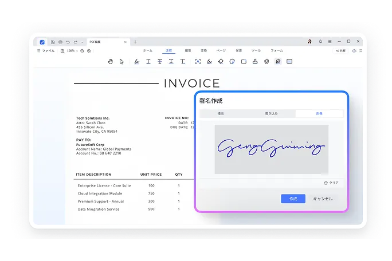Click the user profile avatar
Image resolution: width=392 pixels, height=261 pixels.
tap(309, 41)
